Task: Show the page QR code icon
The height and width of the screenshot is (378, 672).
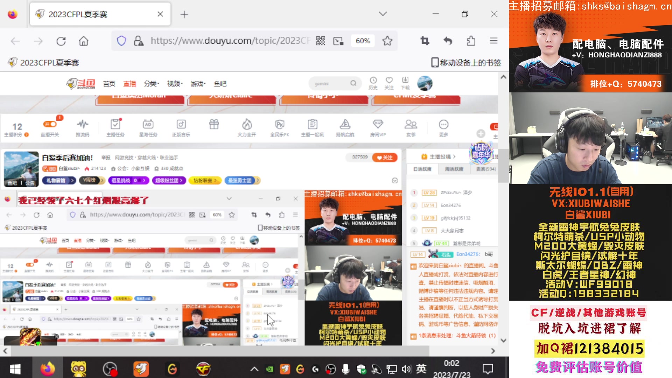Action: coord(321,41)
